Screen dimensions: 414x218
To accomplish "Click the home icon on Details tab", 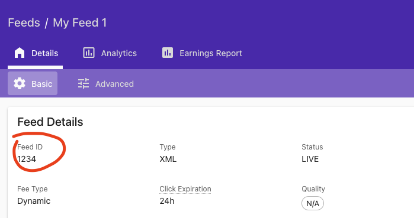I will [x=20, y=53].
